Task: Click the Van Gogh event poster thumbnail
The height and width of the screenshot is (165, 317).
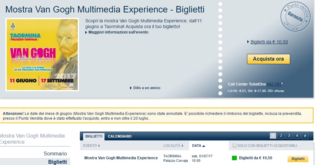Action: tap(42, 54)
